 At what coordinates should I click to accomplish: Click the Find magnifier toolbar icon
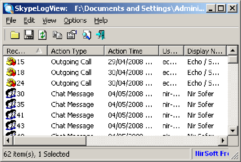click(x=87, y=35)
